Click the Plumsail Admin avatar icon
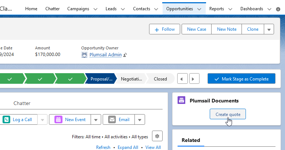This screenshot has width=285, height=150. (84, 55)
